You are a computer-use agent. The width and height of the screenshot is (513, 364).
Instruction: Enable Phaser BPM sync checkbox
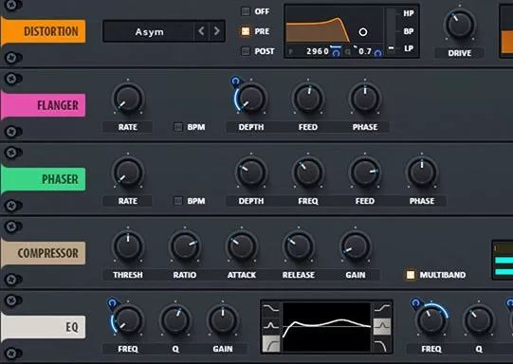pyautogui.click(x=178, y=201)
